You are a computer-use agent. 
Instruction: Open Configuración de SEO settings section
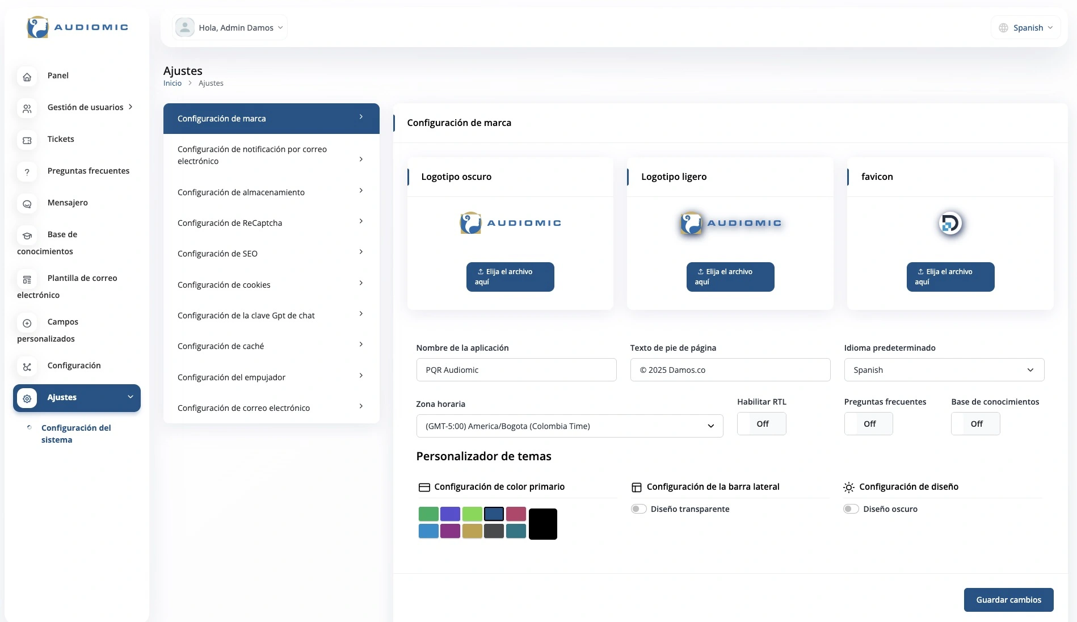click(x=271, y=254)
